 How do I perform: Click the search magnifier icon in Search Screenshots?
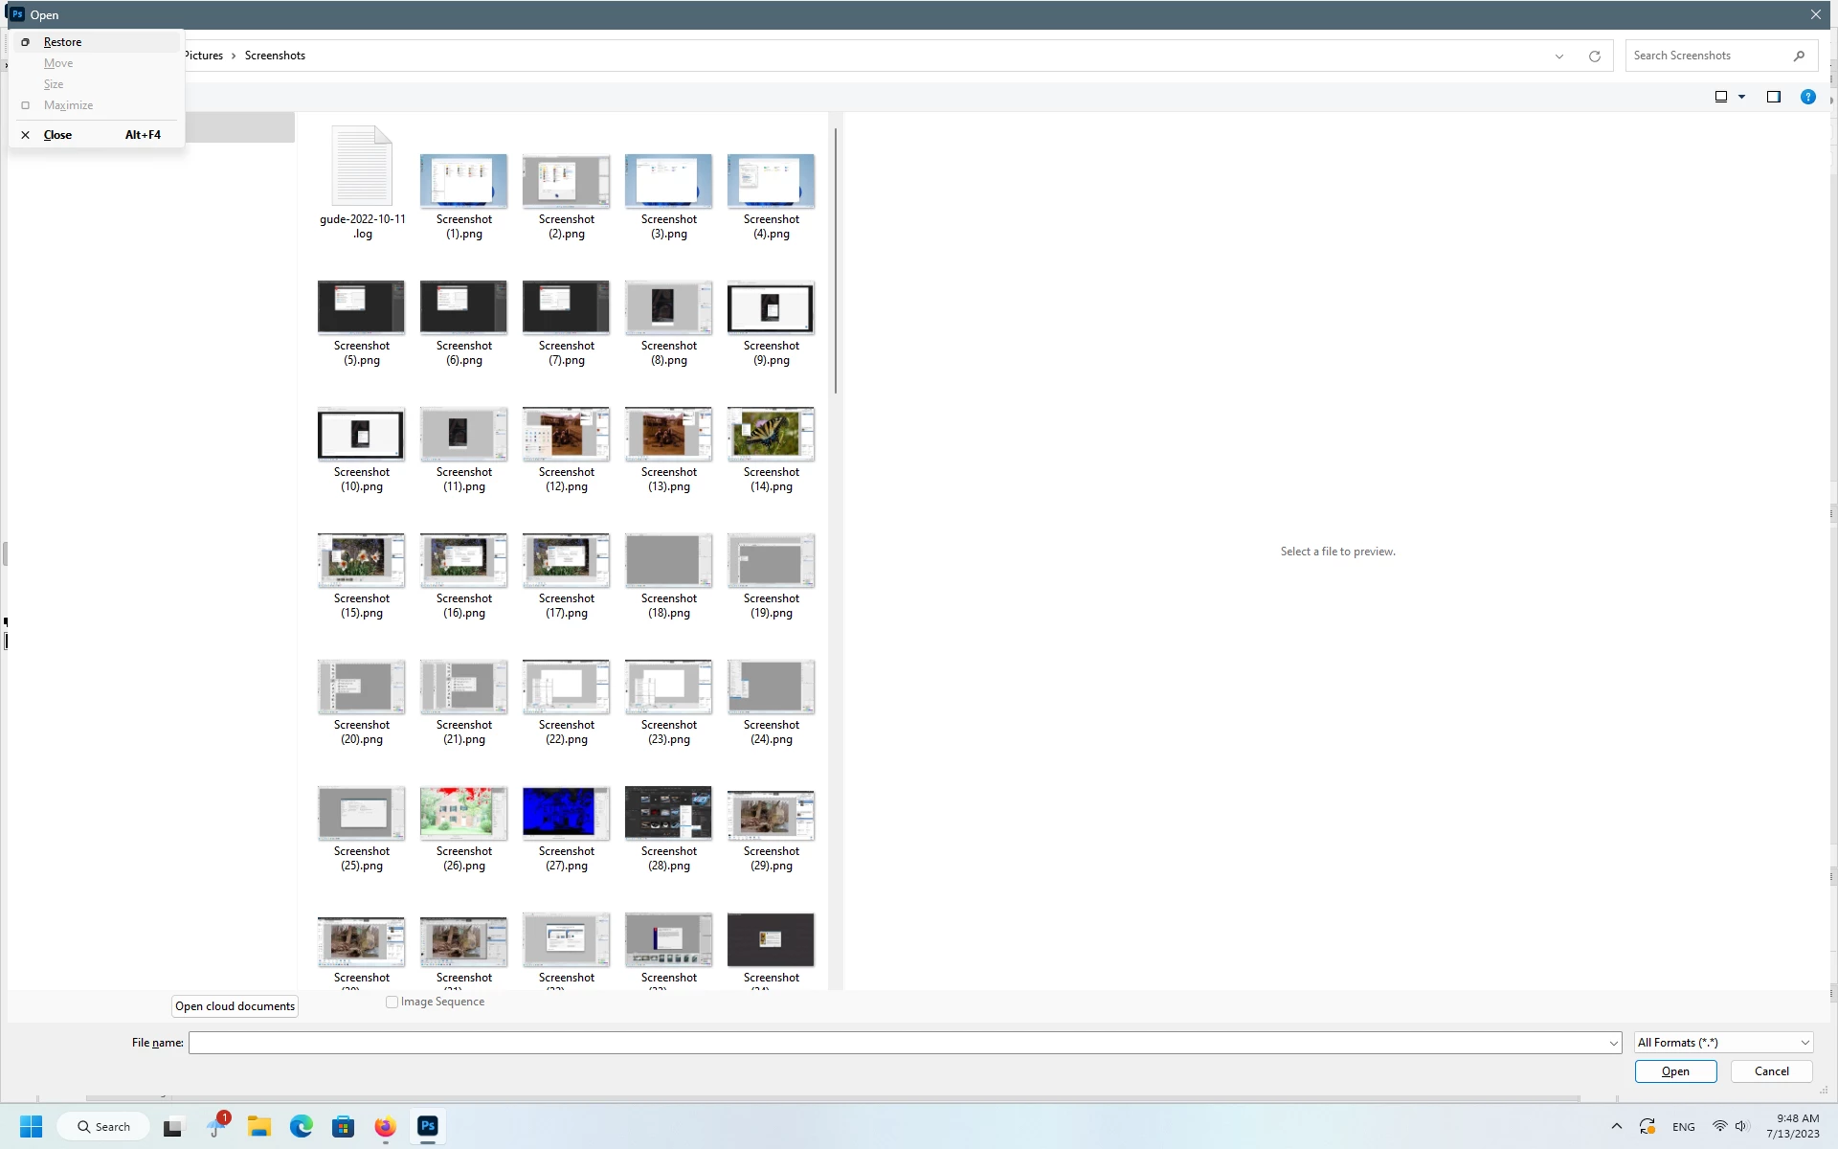tap(1799, 56)
